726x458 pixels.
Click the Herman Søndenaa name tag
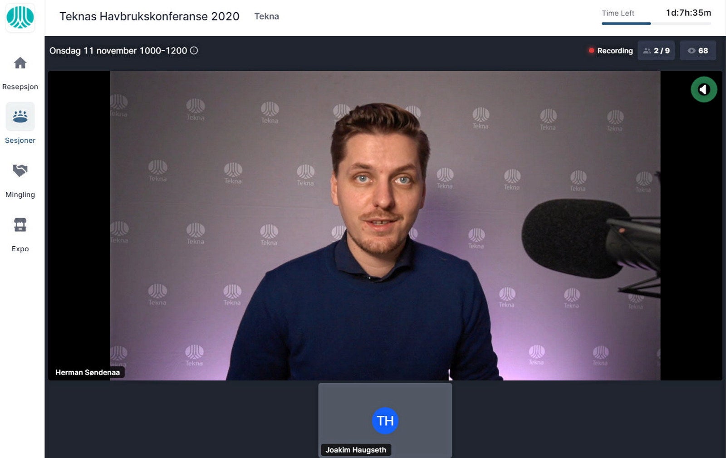pos(87,372)
